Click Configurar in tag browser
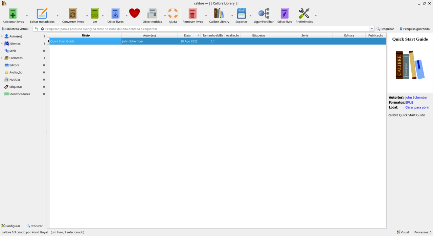Image resolution: width=433 pixels, height=236 pixels. pyautogui.click(x=11, y=226)
